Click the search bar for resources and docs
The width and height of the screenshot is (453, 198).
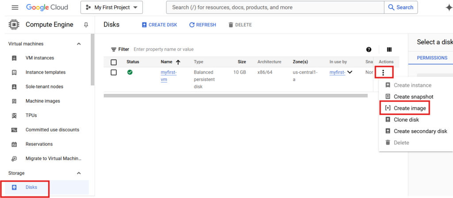point(274,7)
